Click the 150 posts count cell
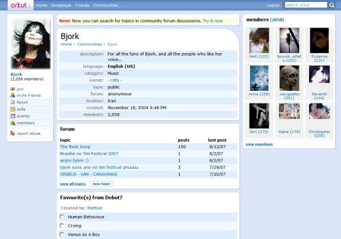This screenshot has width=341, height=239. (x=182, y=147)
